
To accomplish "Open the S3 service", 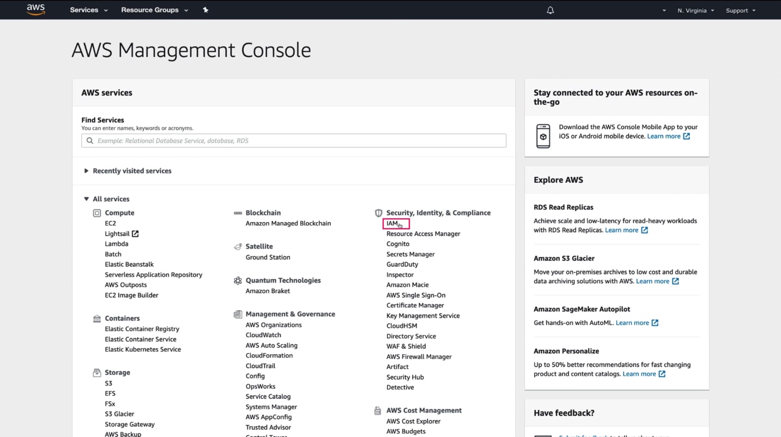I will point(108,383).
